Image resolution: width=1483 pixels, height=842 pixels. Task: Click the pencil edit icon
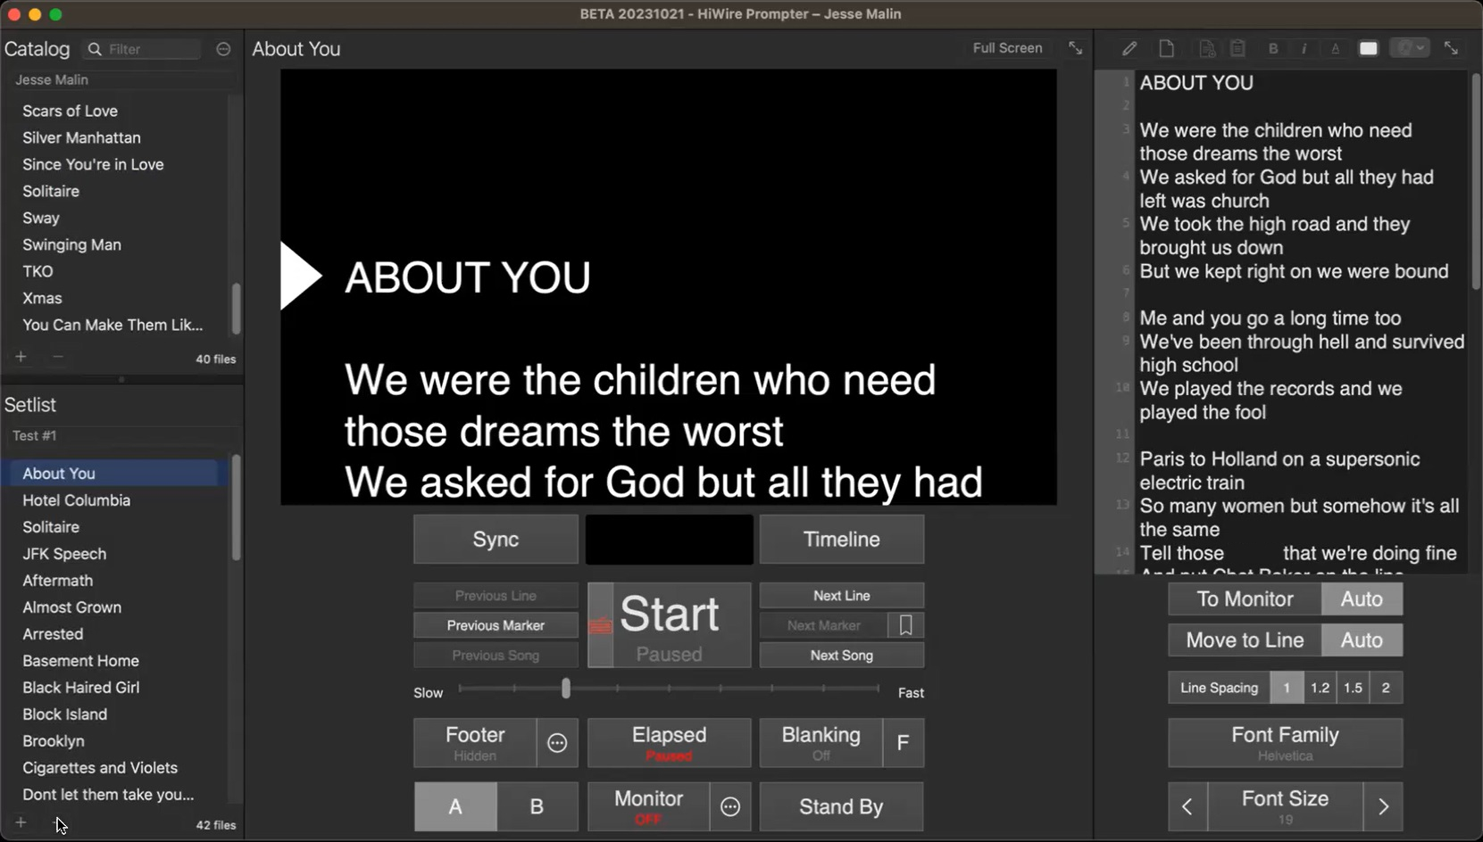click(x=1129, y=48)
